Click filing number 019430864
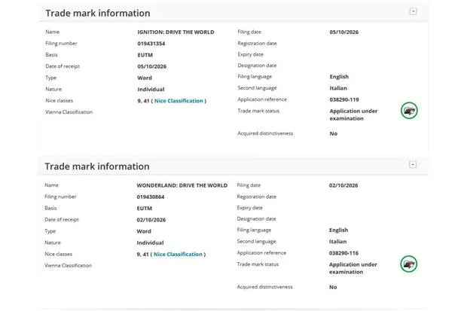The height and width of the screenshot is (311, 467). click(151, 197)
